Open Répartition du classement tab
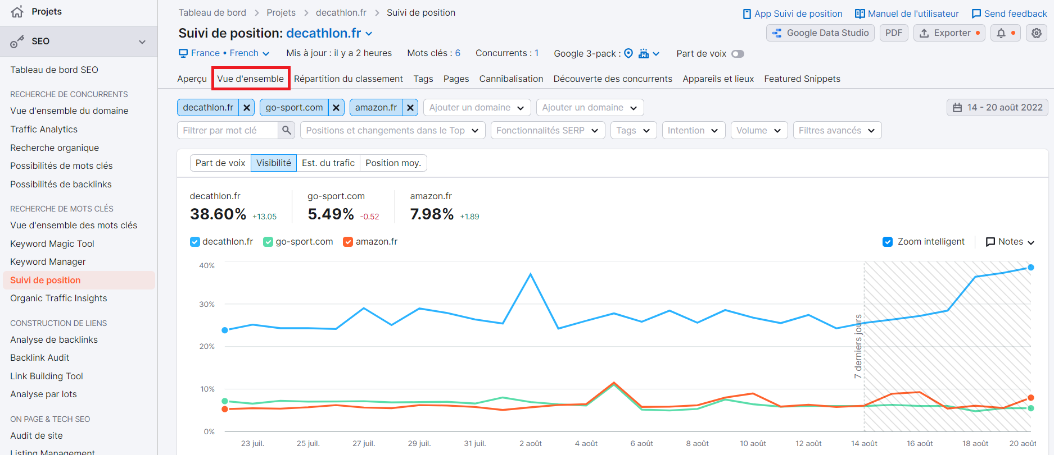The image size is (1054, 455). point(349,79)
